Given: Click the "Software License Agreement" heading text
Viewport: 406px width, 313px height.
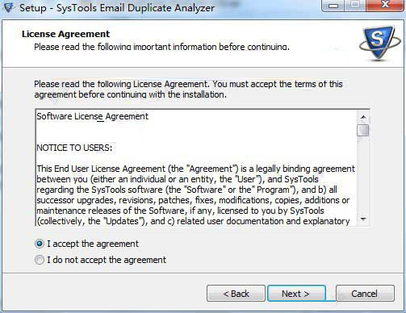Looking at the screenshot, I should pos(92,116).
